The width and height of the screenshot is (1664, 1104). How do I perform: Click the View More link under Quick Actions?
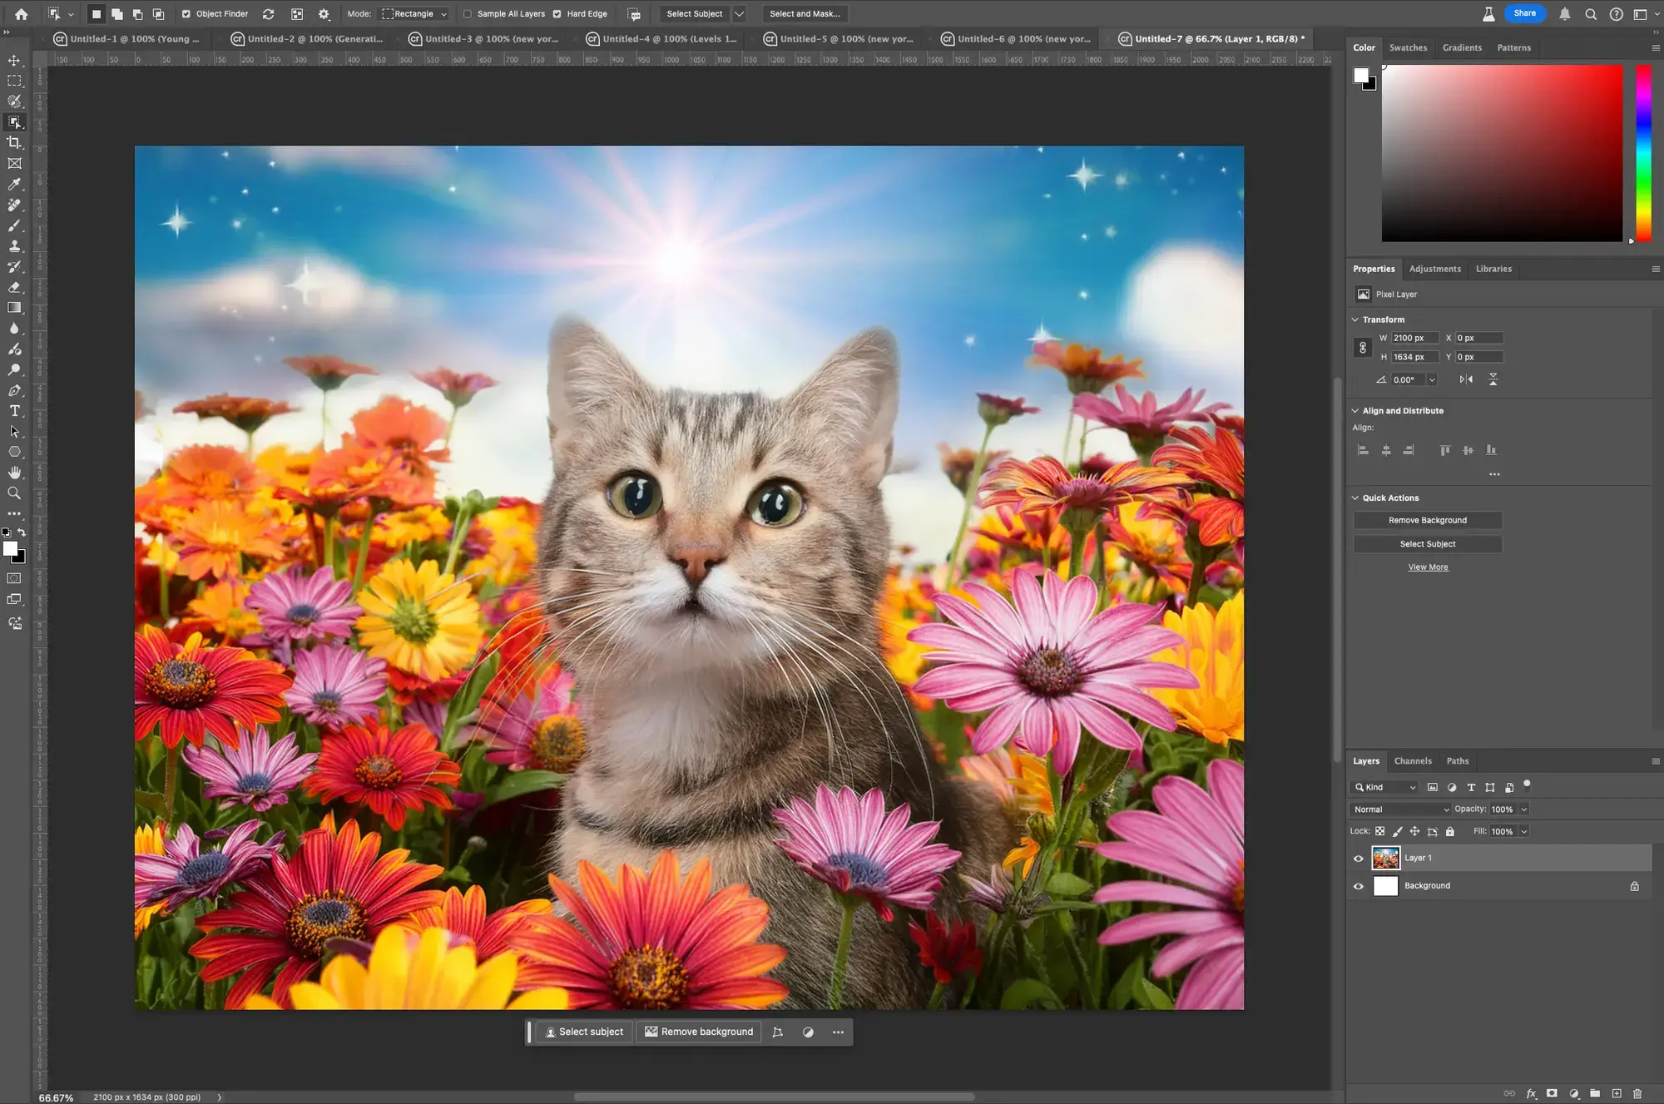(x=1428, y=567)
